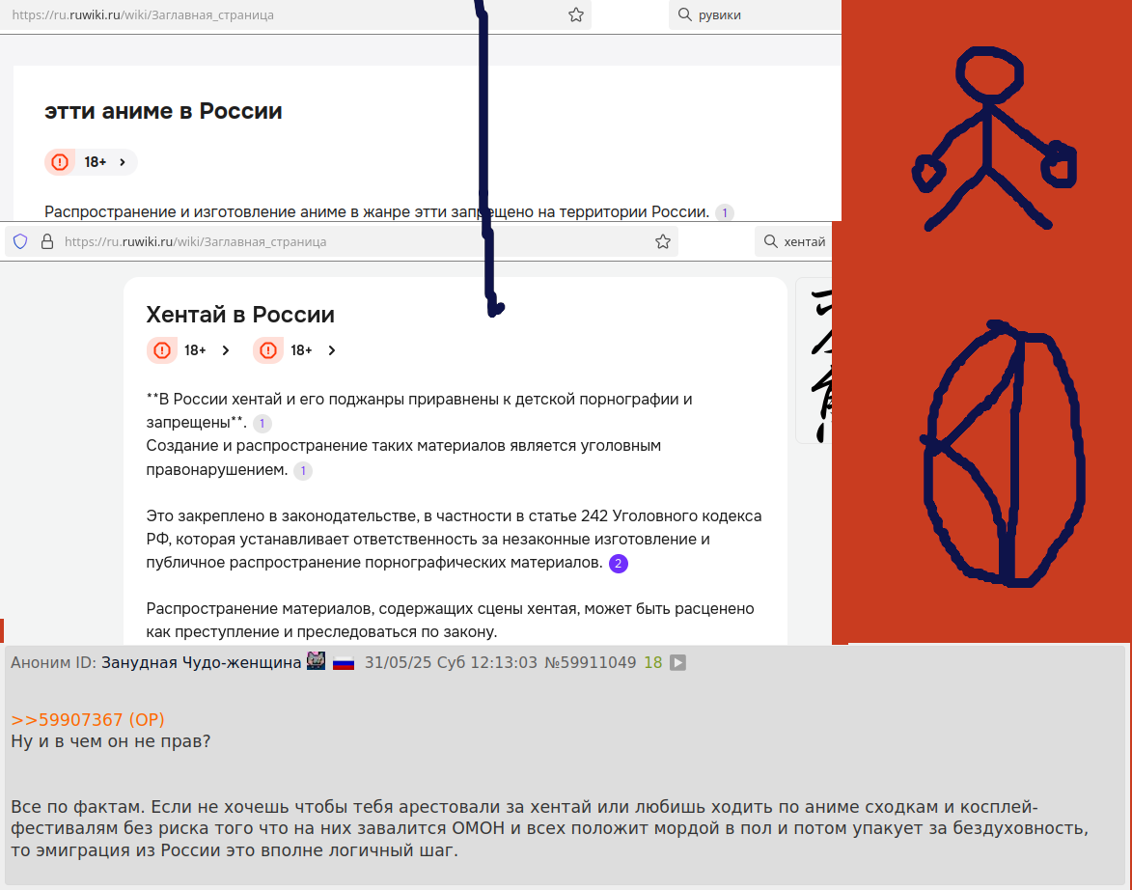Click the green reply count 18
This screenshot has width=1132, height=890.
tap(652, 662)
